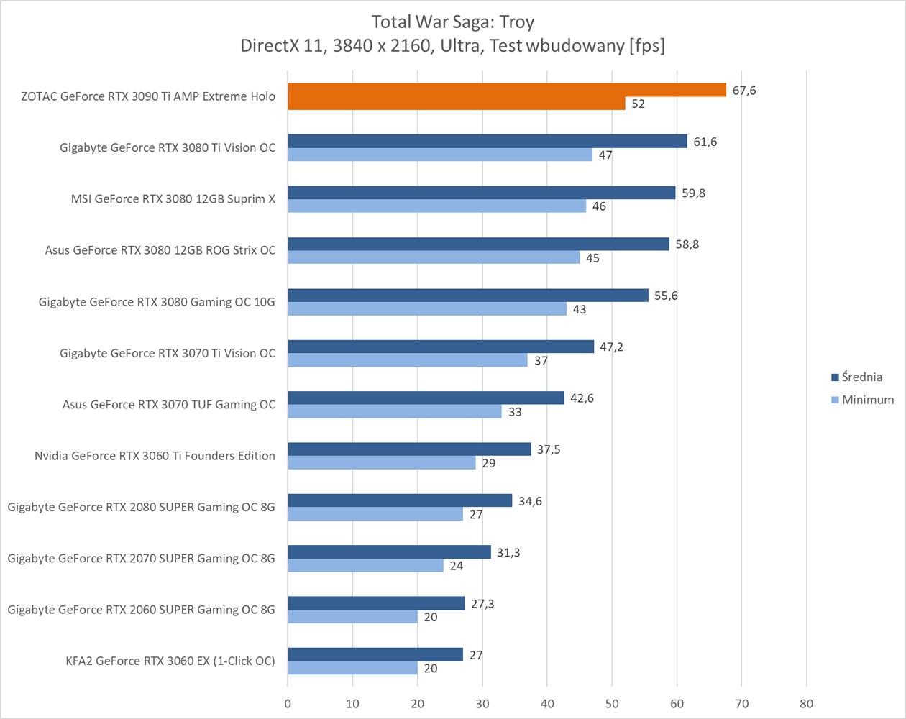This screenshot has width=906, height=719.
Task: Click the 67,6 data label
Action: [x=743, y=91]
